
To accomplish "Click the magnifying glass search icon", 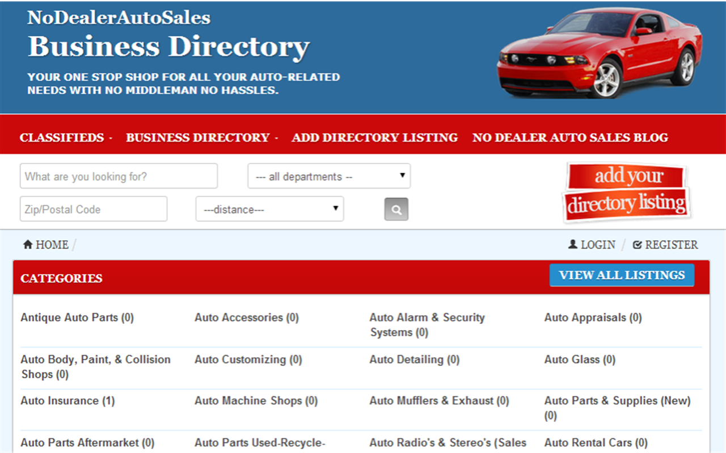I will point(396,209).
